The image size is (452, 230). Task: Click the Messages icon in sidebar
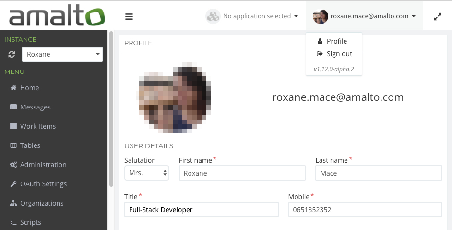pyautogui.click(x=13, y=107)
